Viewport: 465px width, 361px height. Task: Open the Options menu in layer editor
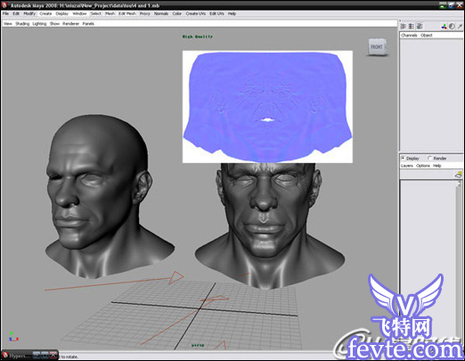click(x=423, y=166)
